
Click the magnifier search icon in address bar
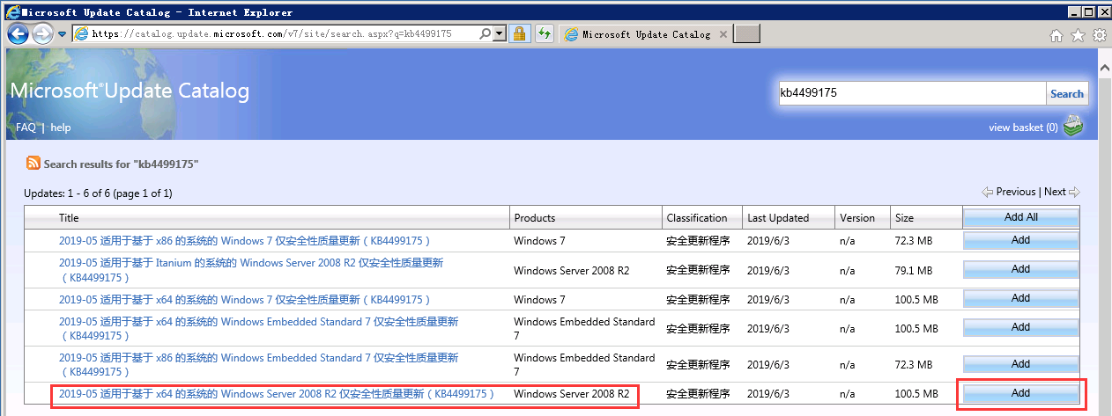(x=486, y=34)
